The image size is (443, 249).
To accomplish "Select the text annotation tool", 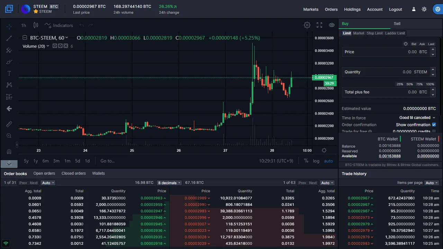I will 9,73.
